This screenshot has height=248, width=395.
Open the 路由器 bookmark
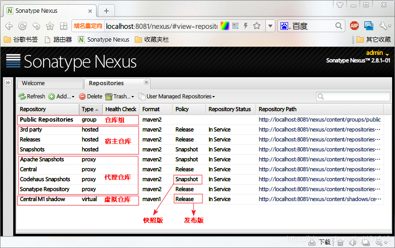(x=58, y=40)
